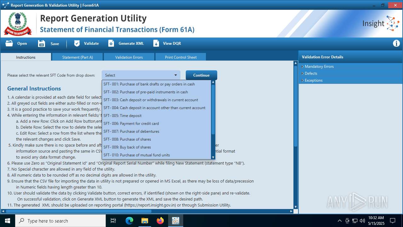Open the volume control in system tray

(x=362, y=221)
